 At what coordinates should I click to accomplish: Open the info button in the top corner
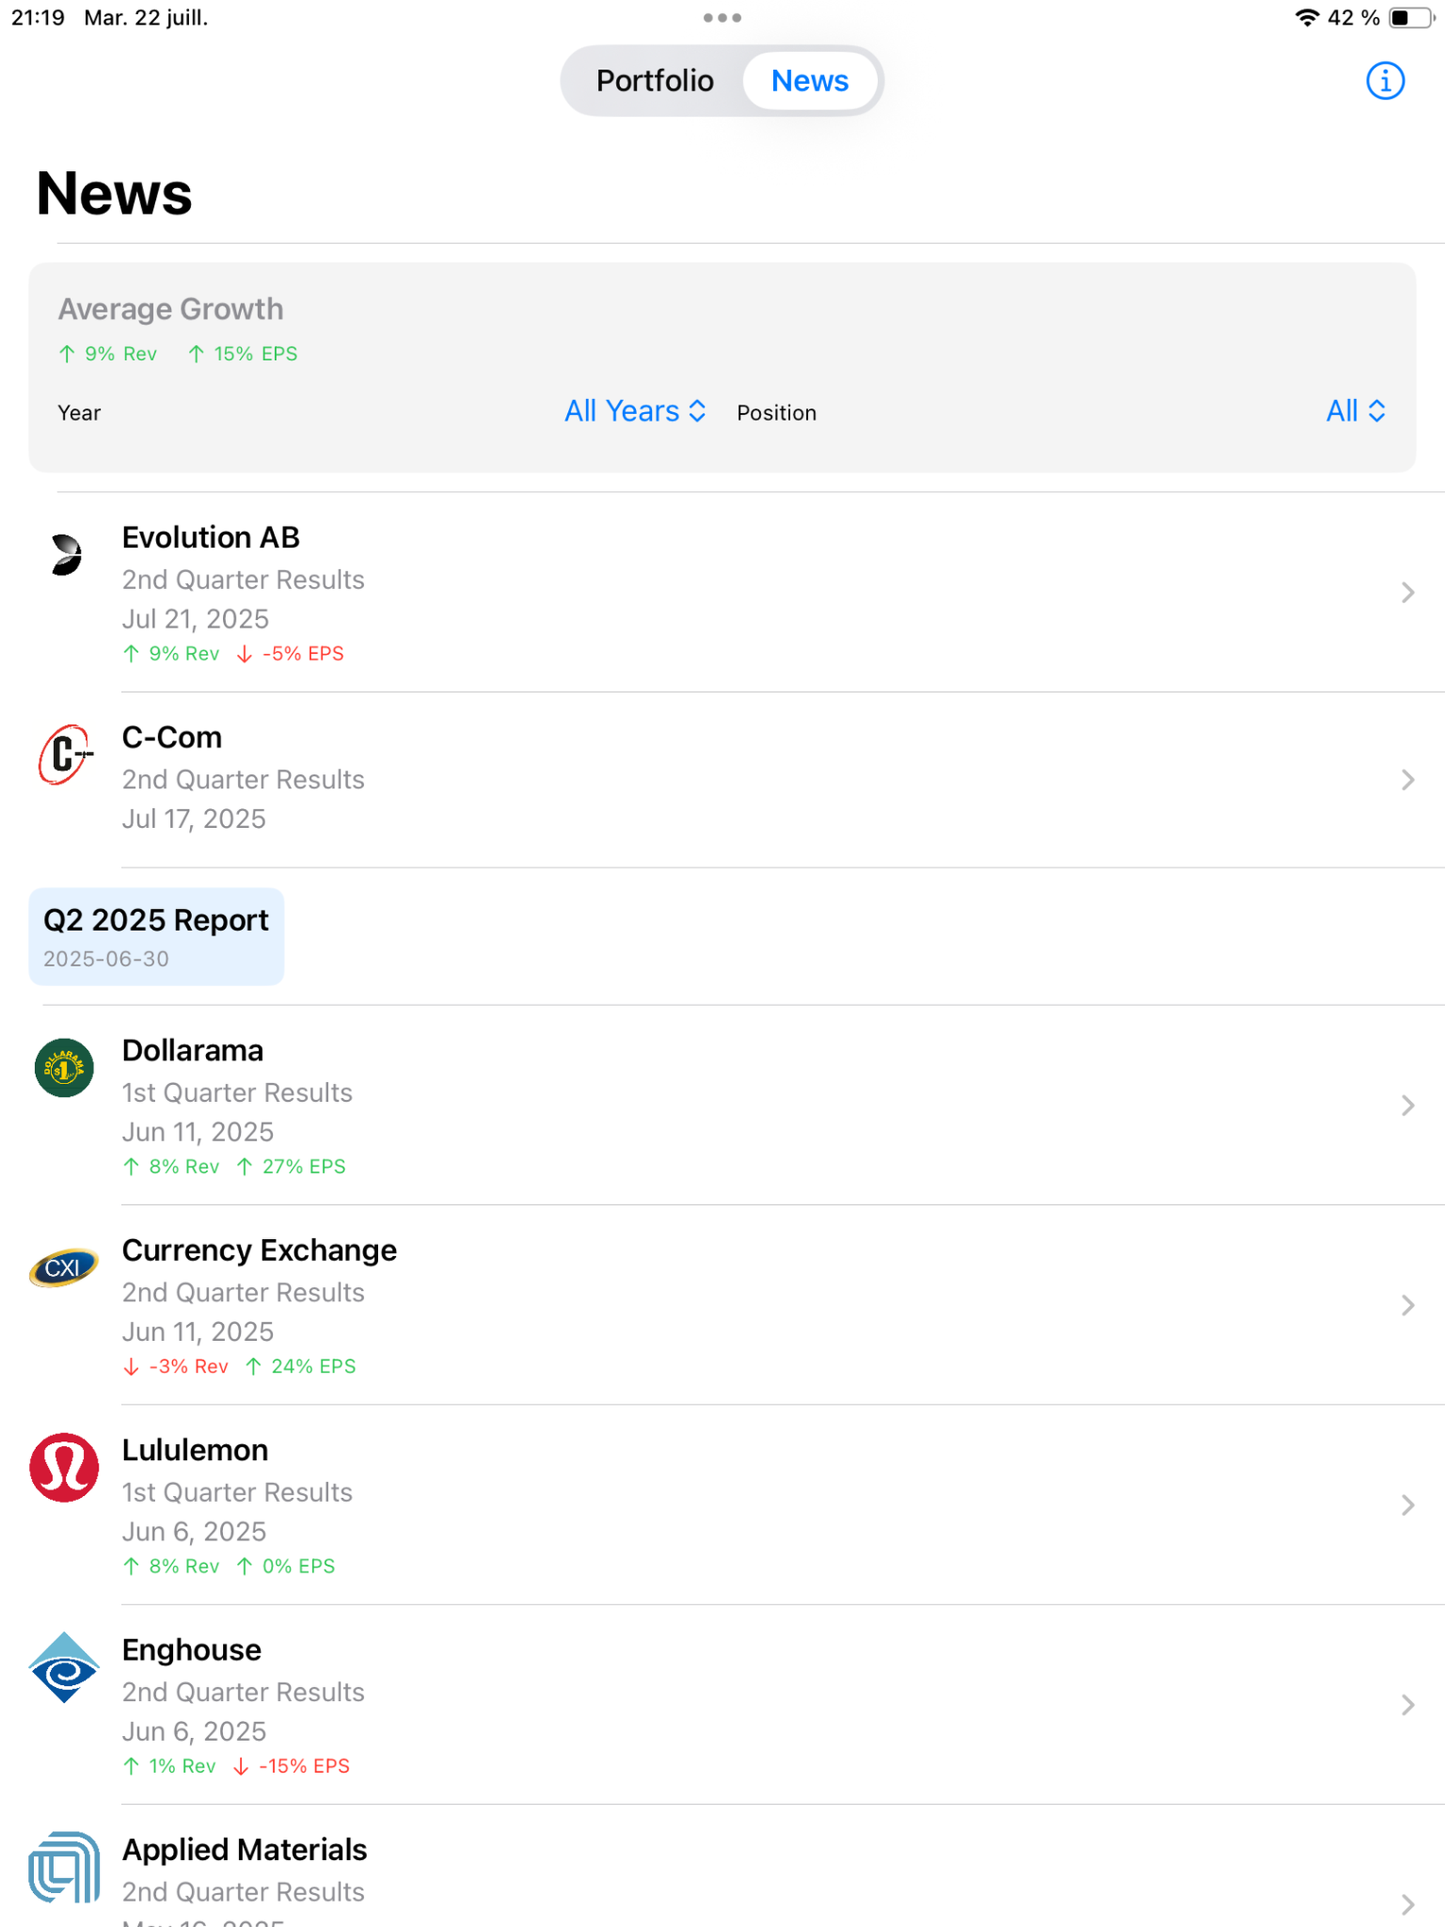(x=1384, y=81)
